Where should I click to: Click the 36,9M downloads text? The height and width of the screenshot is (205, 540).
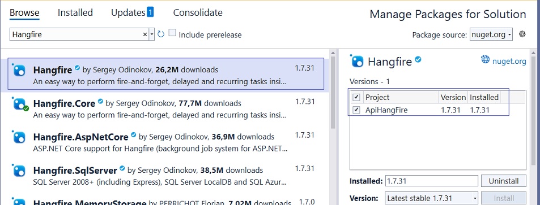243,137
